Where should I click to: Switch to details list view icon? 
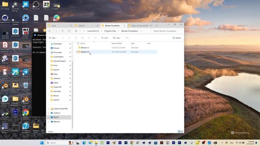tap(179, 131)
